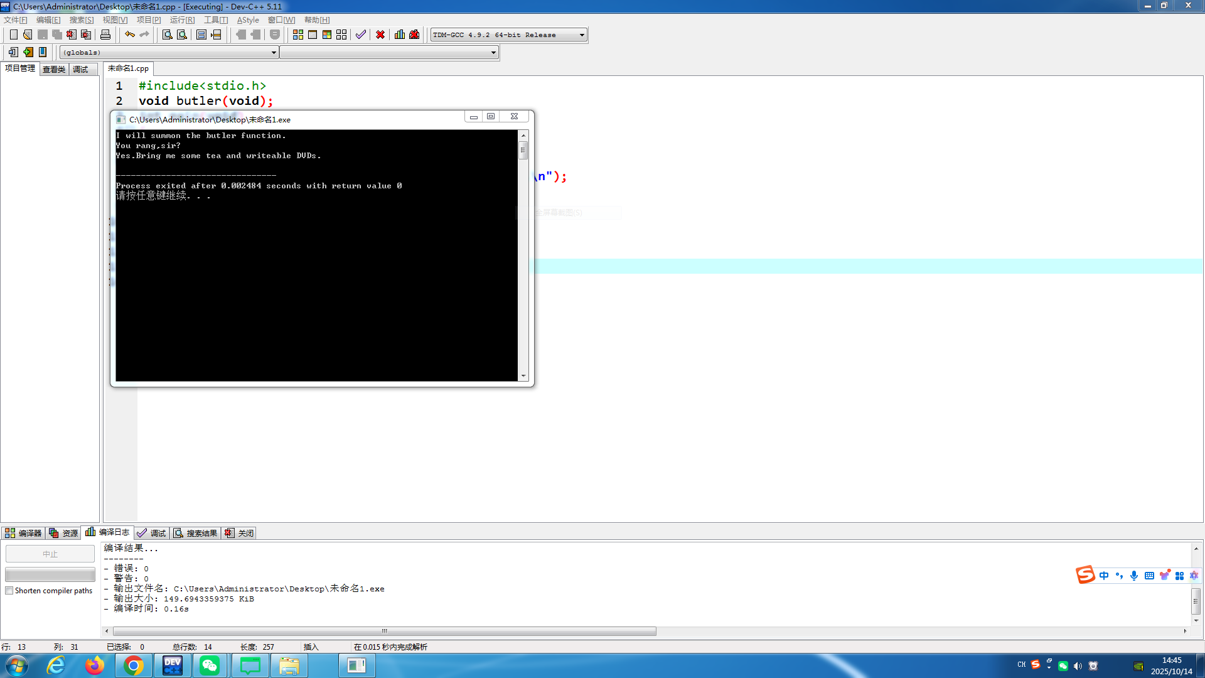This screenshot has height=678, width=1205.
Task: Expand the (globals) scope dropdown
Action: (x=274, y=53)
